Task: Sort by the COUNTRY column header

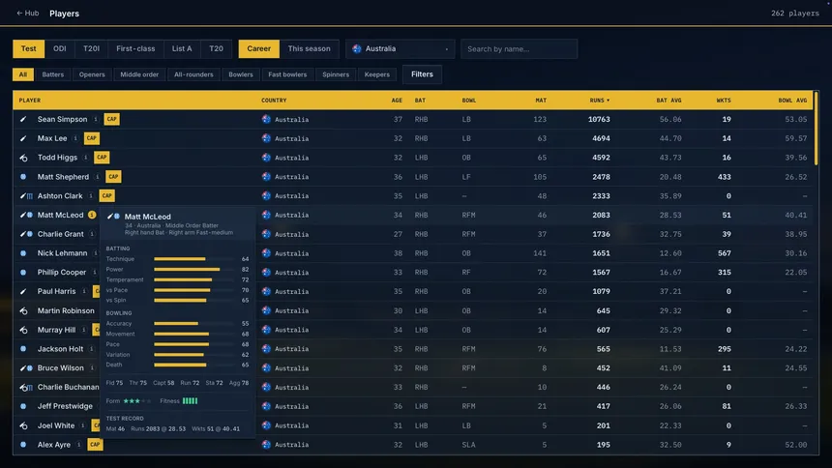Action: (274, 101)
